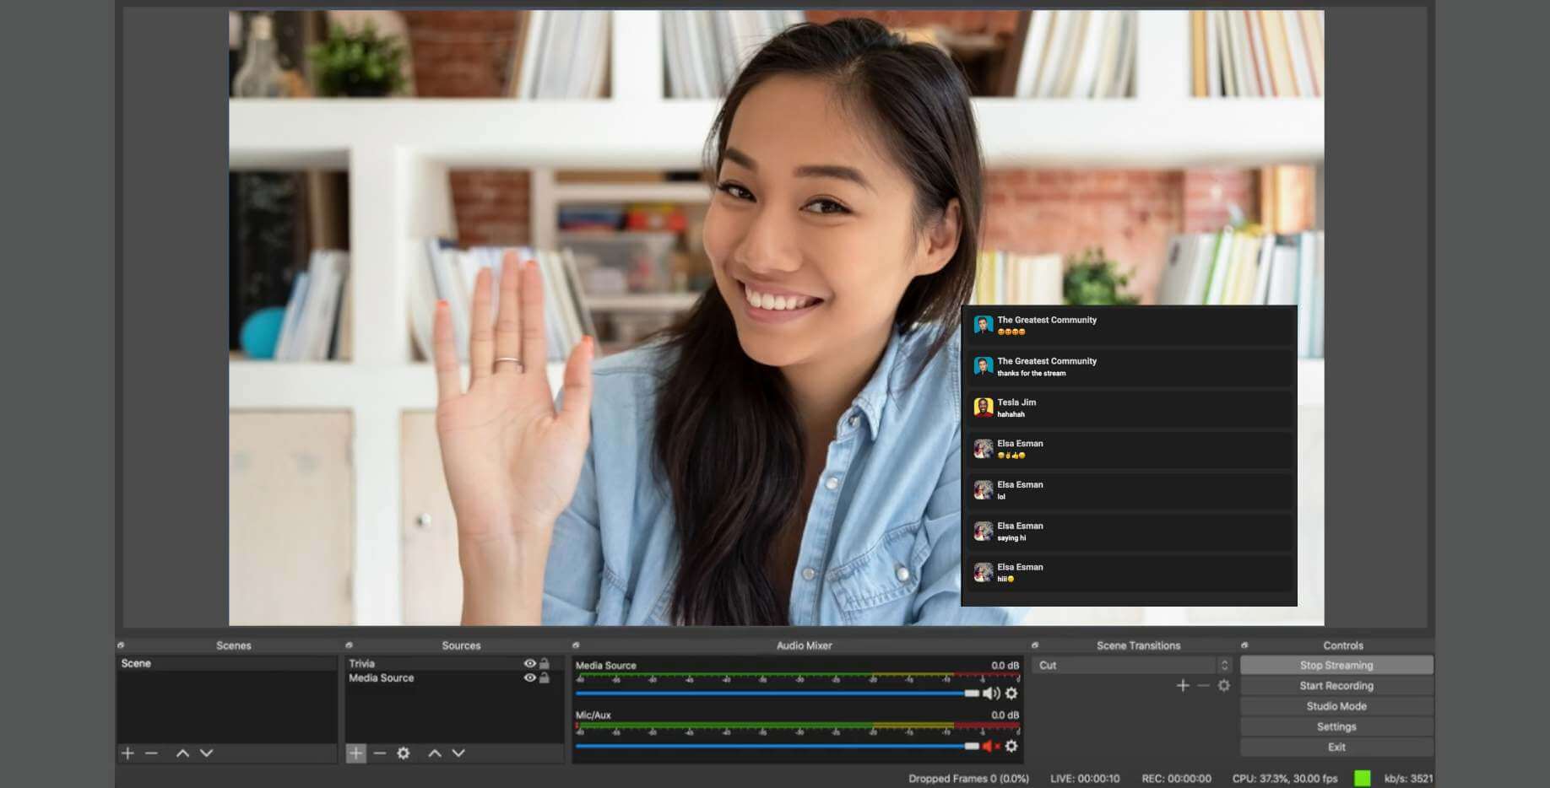The image size is (1550, 788).
Task: Remove selected source with minus icon
Action: pyautogui.click(x=380, y=753)
